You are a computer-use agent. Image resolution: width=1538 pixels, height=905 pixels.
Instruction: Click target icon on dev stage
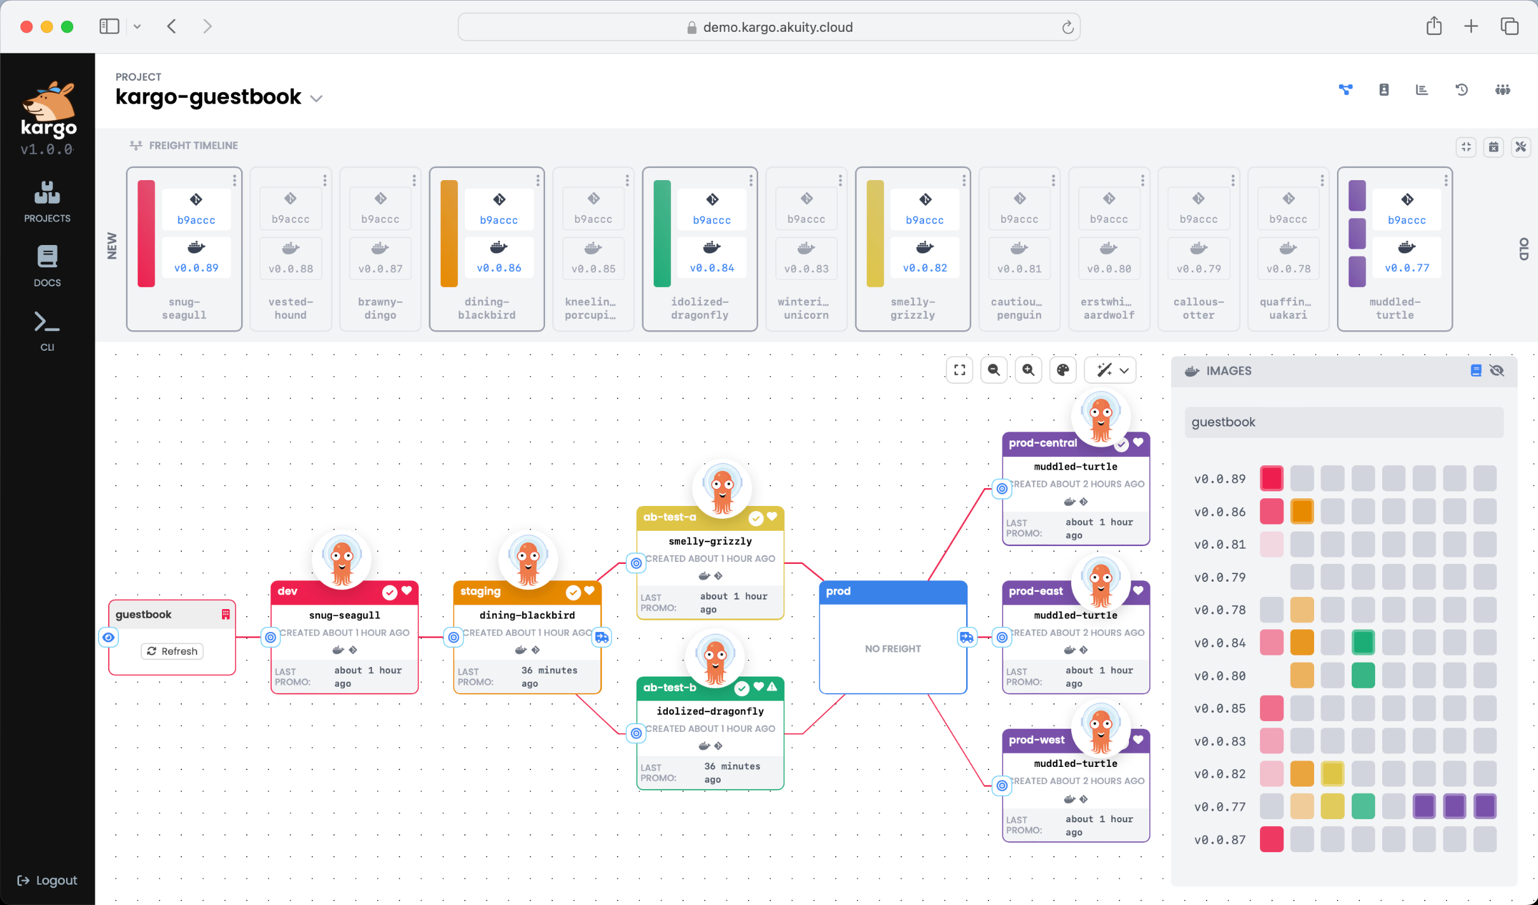coord(270,637)
